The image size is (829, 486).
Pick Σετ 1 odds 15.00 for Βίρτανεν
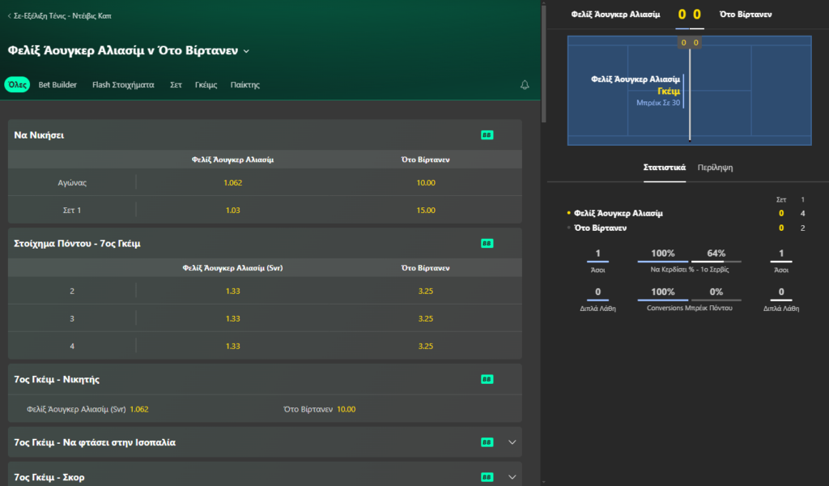pyautogui.click(x=426, y=210)
